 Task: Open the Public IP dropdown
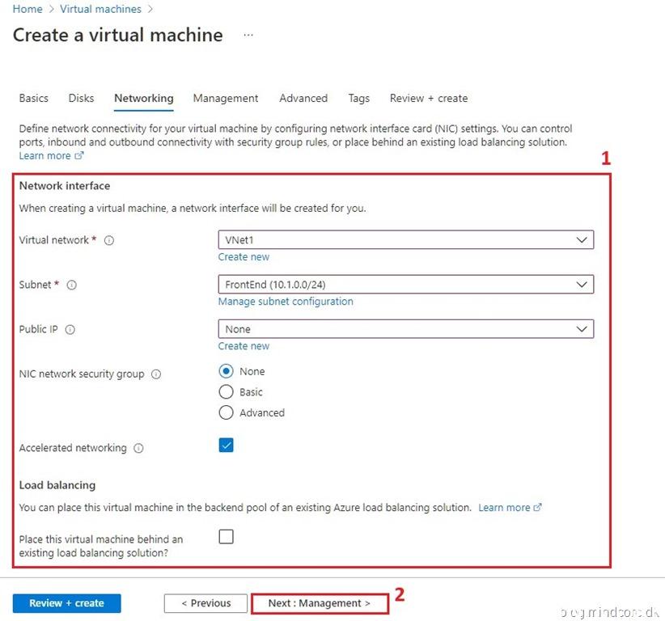coord(405,329)
